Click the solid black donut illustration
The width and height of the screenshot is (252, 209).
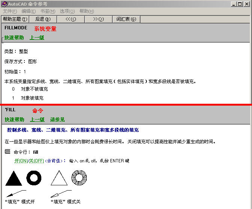[x=34, y=178]
